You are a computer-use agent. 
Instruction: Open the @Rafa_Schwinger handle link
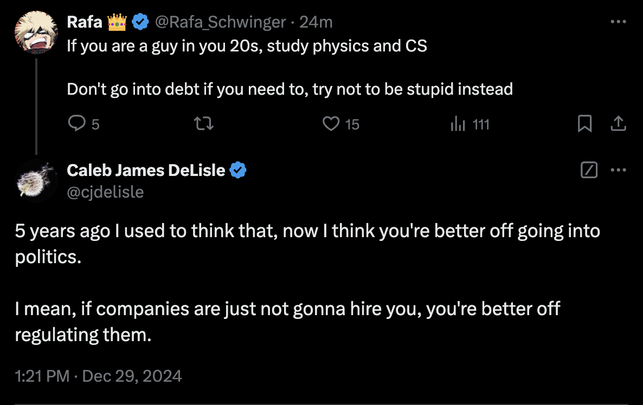(x=220, y=22)
